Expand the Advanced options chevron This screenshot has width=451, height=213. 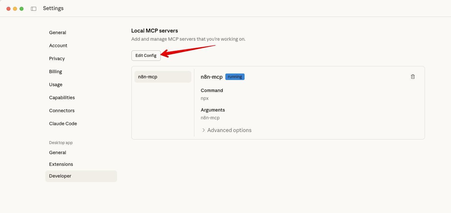[203, 130]
